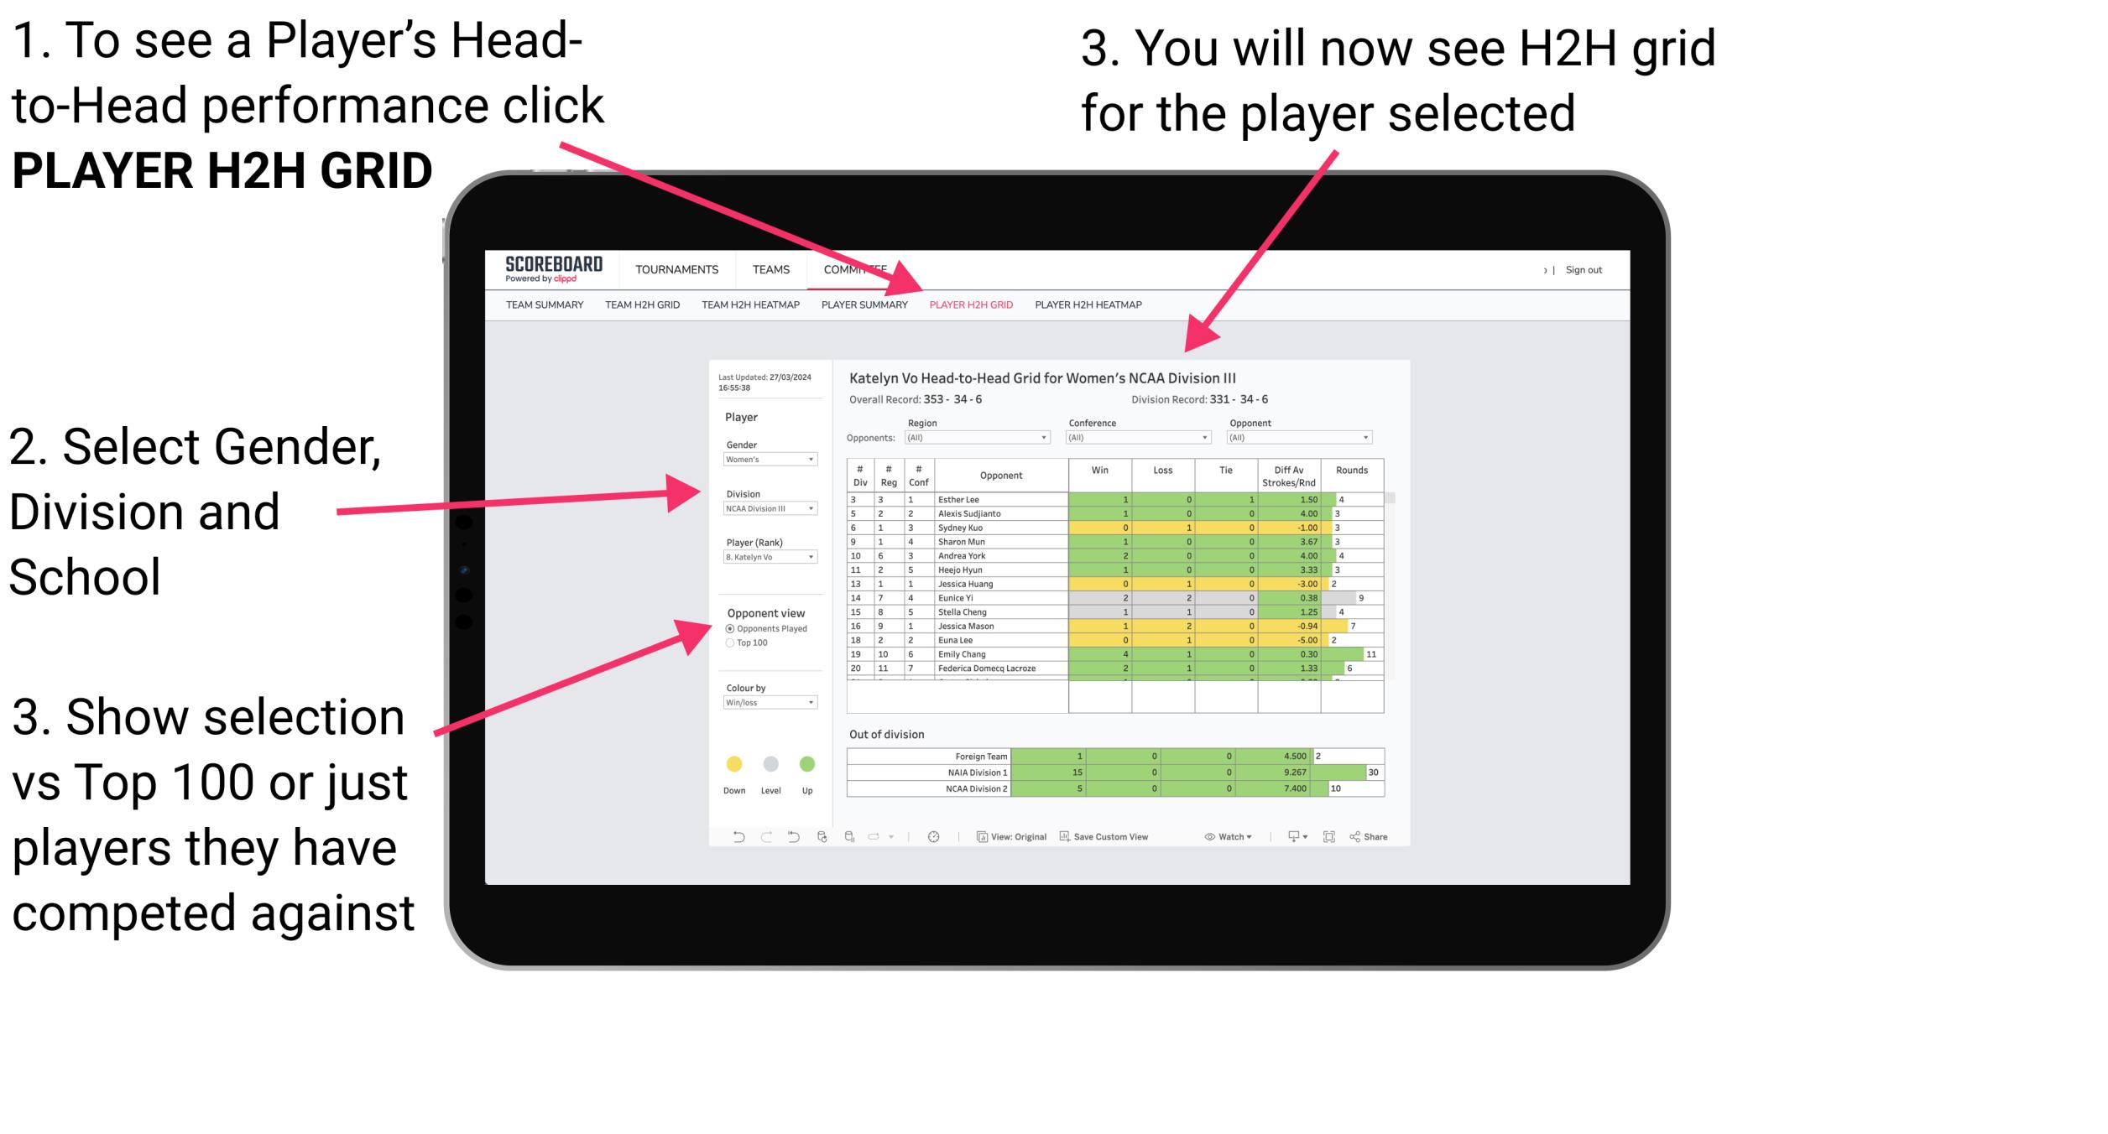This screenshot has height=1134, width=2108.
Task: Select player rank input field
Action: 769,559
